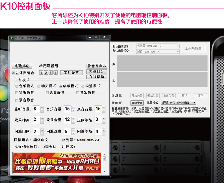Select 聊天模式 radio button
224x183 pixels.
(x=39, y=86)
